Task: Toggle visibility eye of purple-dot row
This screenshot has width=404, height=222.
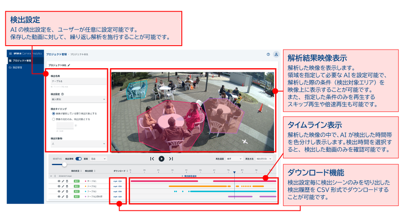Action: 59,197
